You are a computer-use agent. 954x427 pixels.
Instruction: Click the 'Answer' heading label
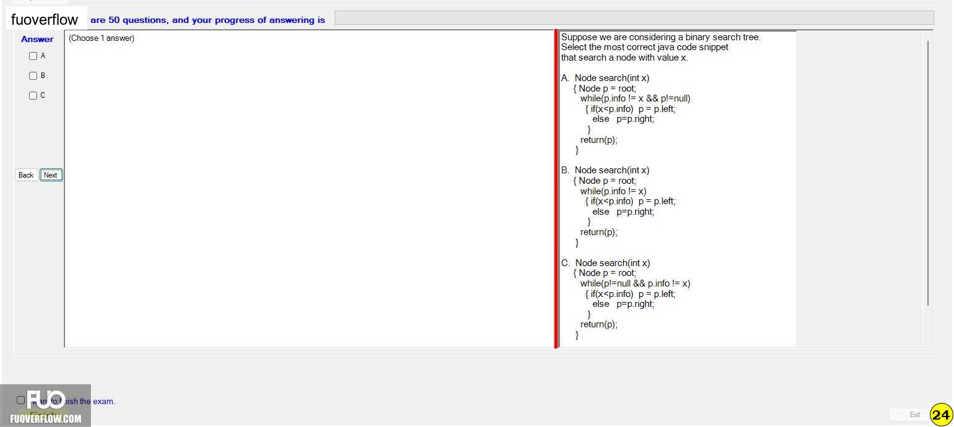coord(37,39)
